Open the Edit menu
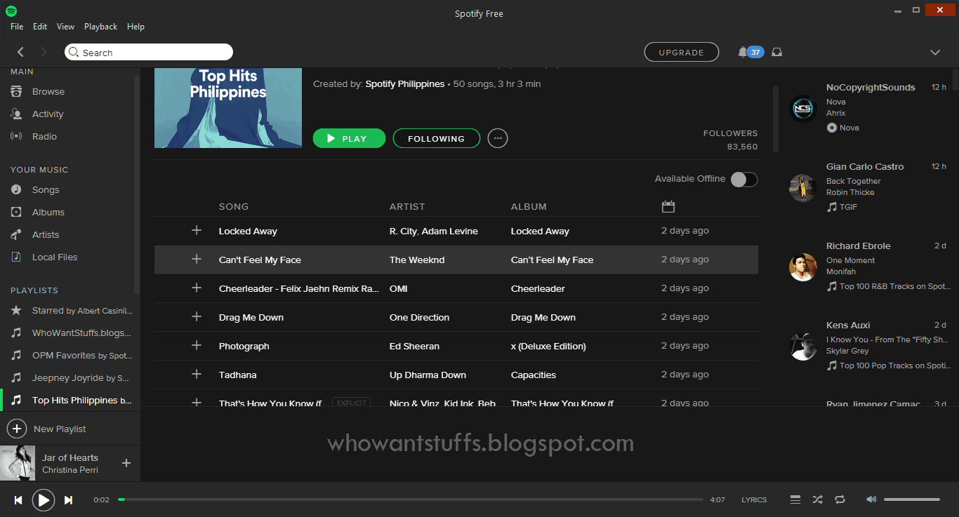 [x=40, y=27]
